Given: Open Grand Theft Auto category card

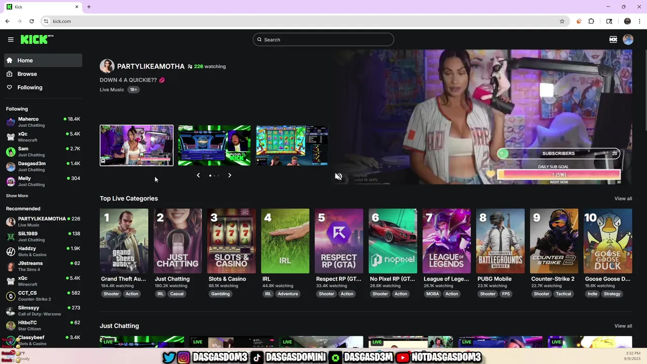Looking at the screenshot, I should point(124,241).
